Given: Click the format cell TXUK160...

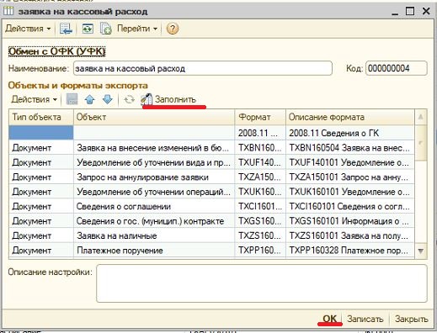Looking at the screenshot, I should click(x=260, y=192).
